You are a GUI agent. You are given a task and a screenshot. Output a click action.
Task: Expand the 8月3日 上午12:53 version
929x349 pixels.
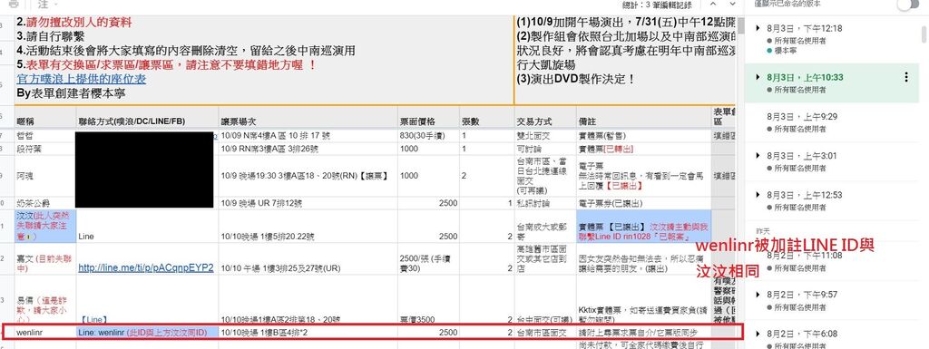[758, 195]
